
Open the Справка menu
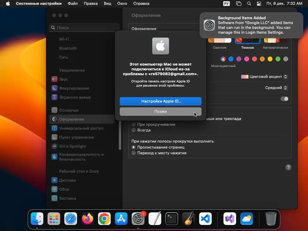click(141, 4)
